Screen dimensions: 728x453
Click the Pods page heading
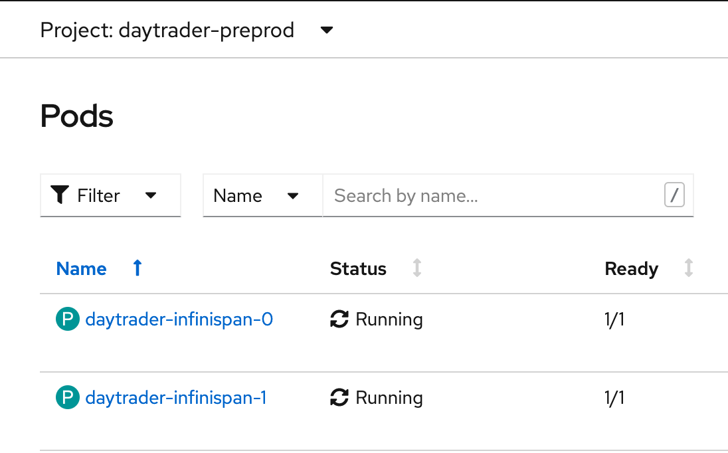pos(76,116)
